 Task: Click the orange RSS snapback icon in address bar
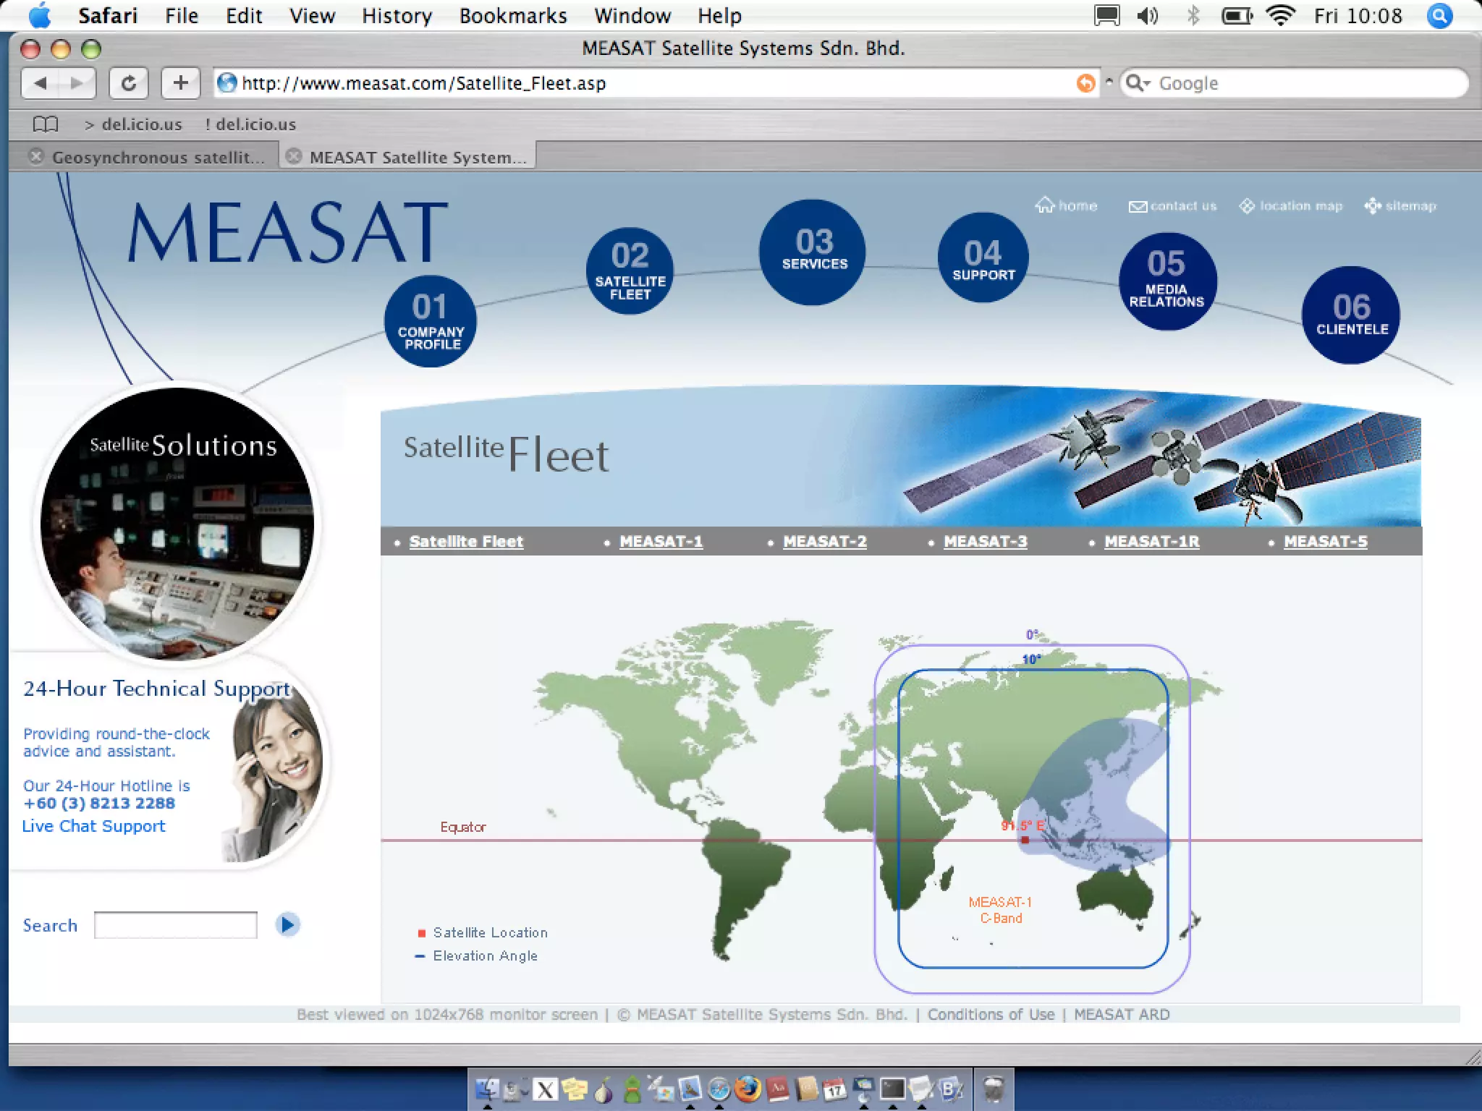pyautogui.click(x=1085, y=83)
